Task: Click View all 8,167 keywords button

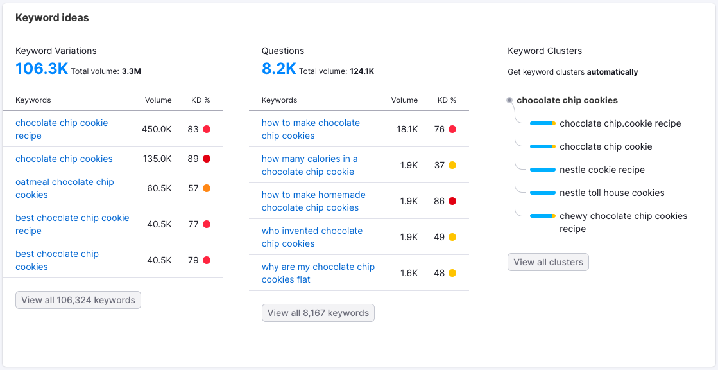Action: tap(318, 313)
